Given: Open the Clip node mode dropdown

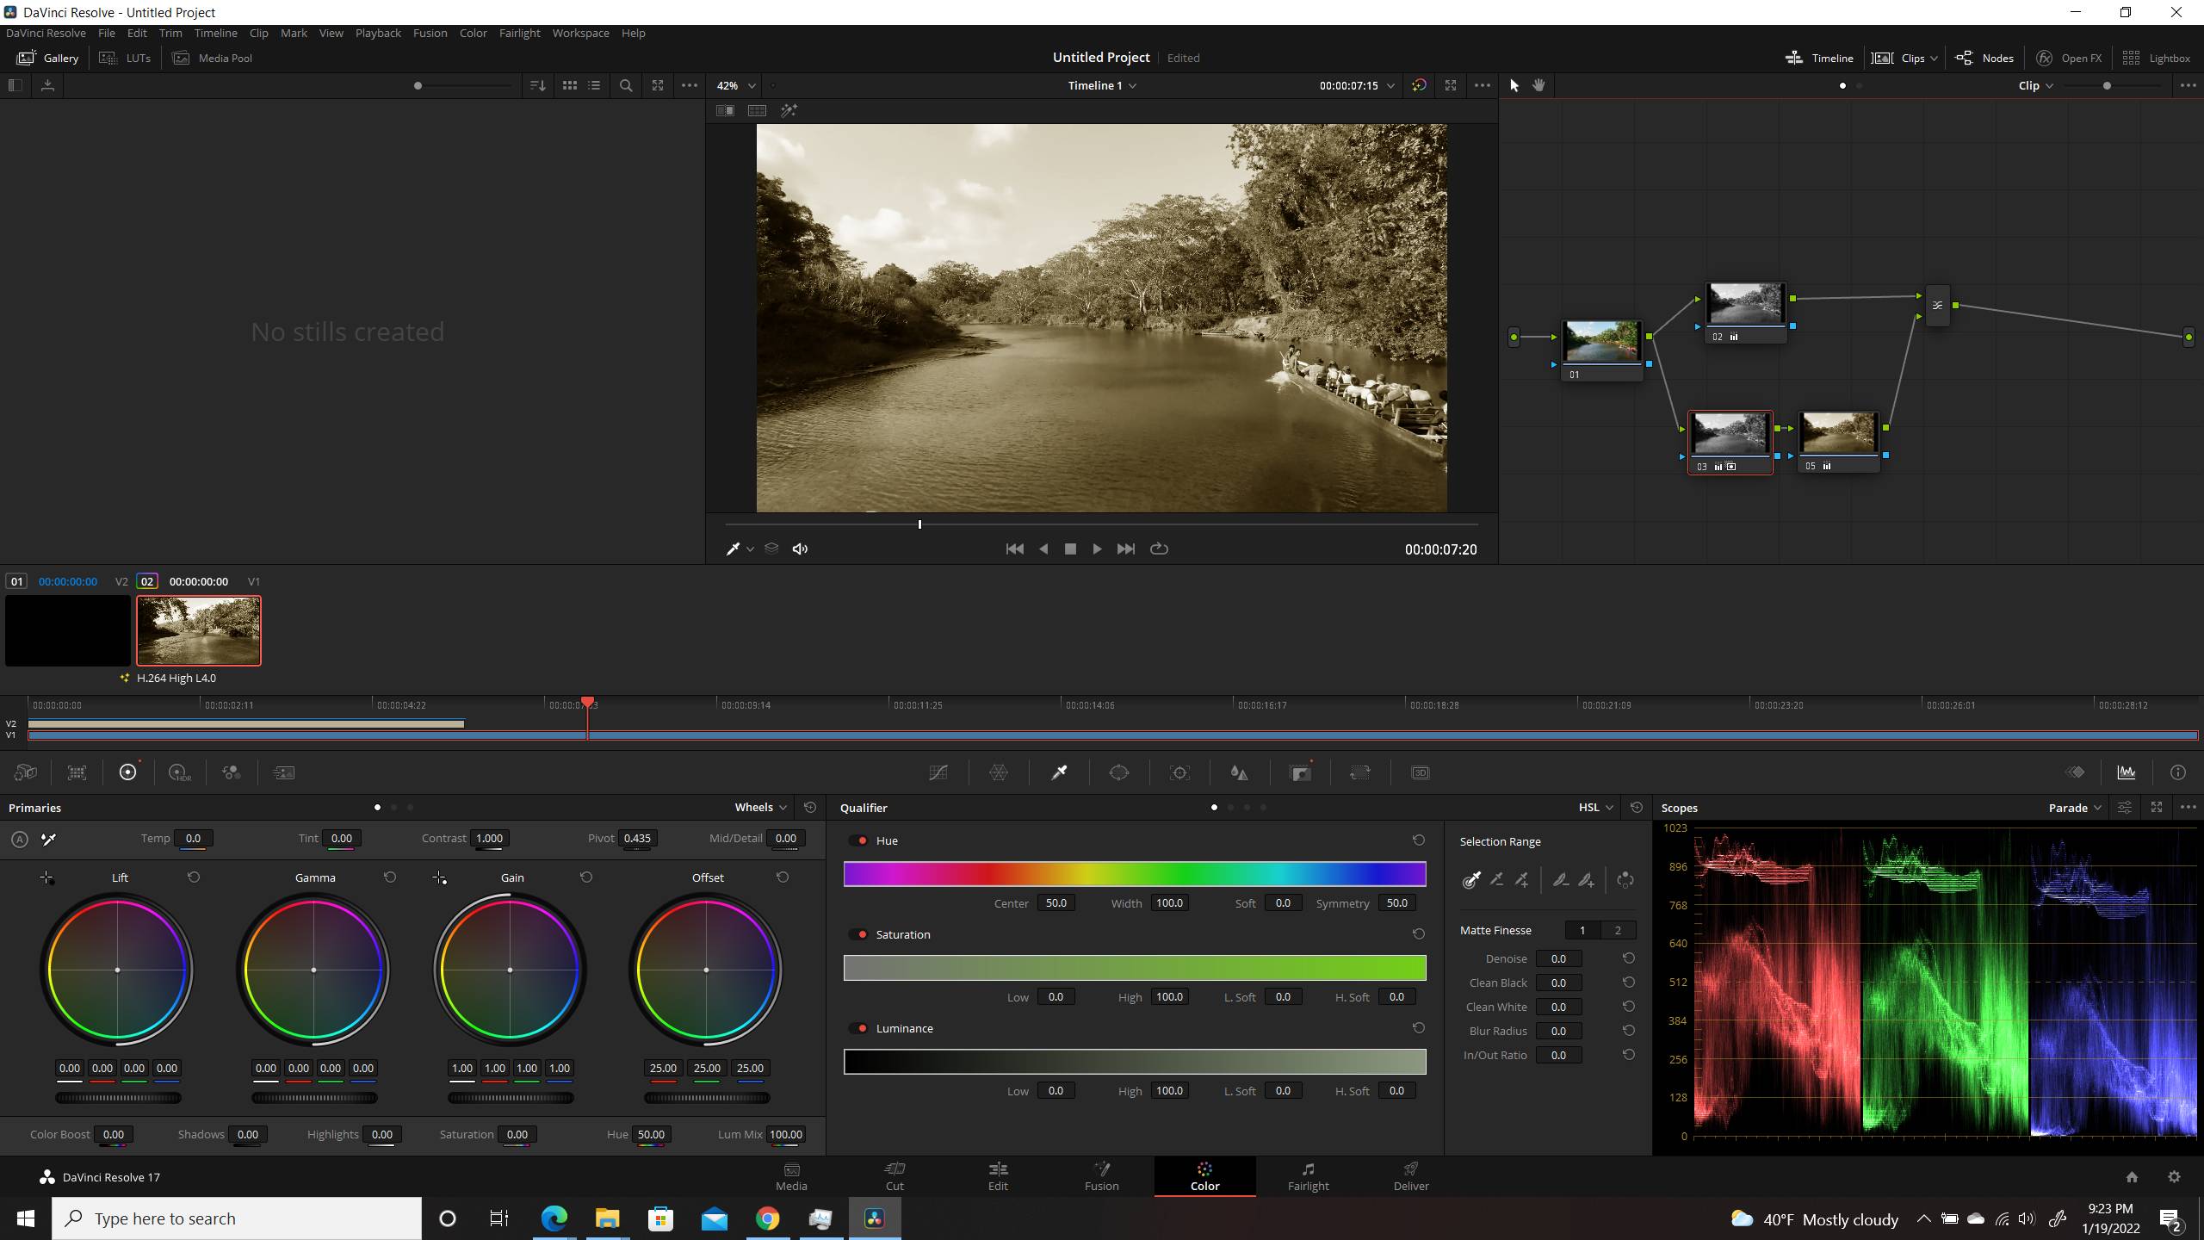Looking at the screenshot, I should (x=2036, y=85).
